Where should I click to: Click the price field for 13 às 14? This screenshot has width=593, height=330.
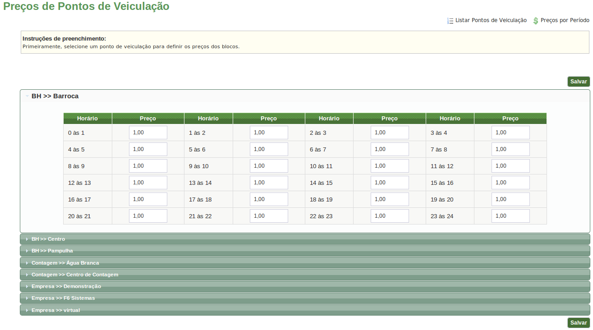point(269,183)
